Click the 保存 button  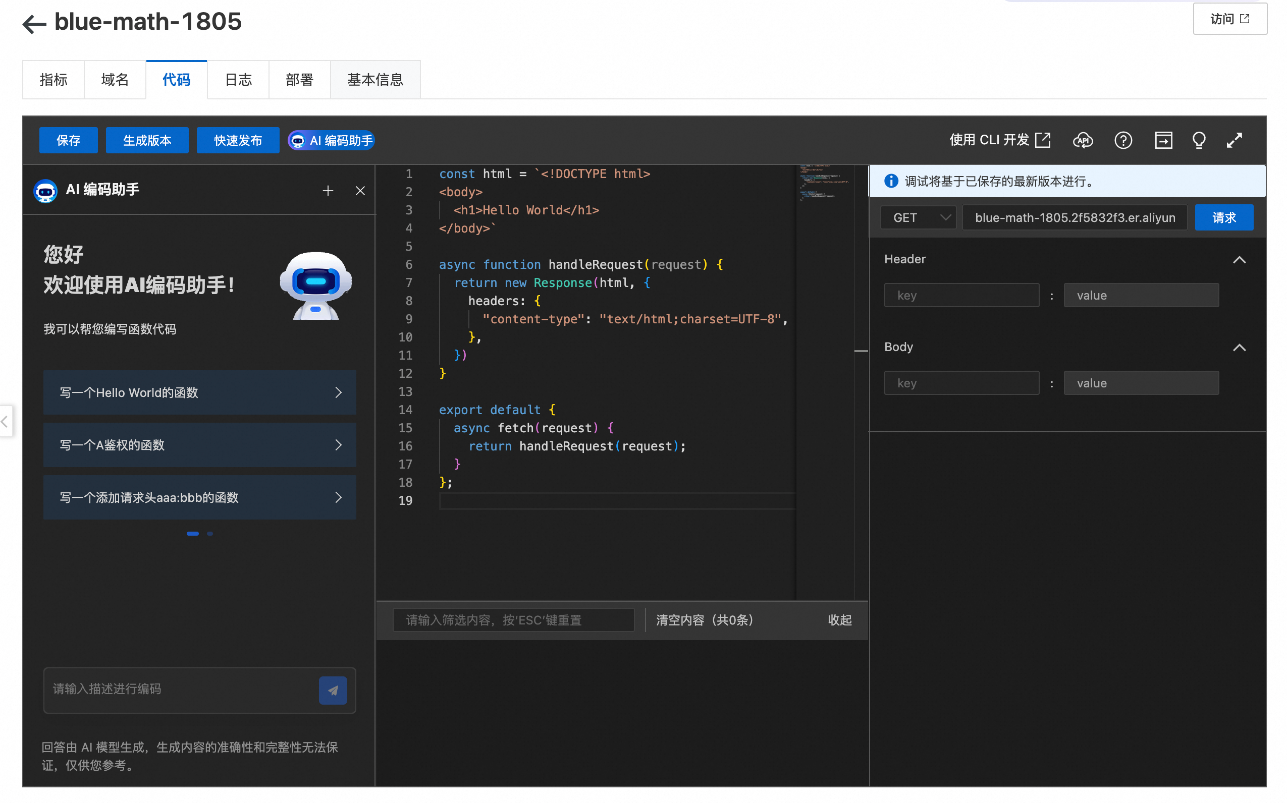(68, 140)
